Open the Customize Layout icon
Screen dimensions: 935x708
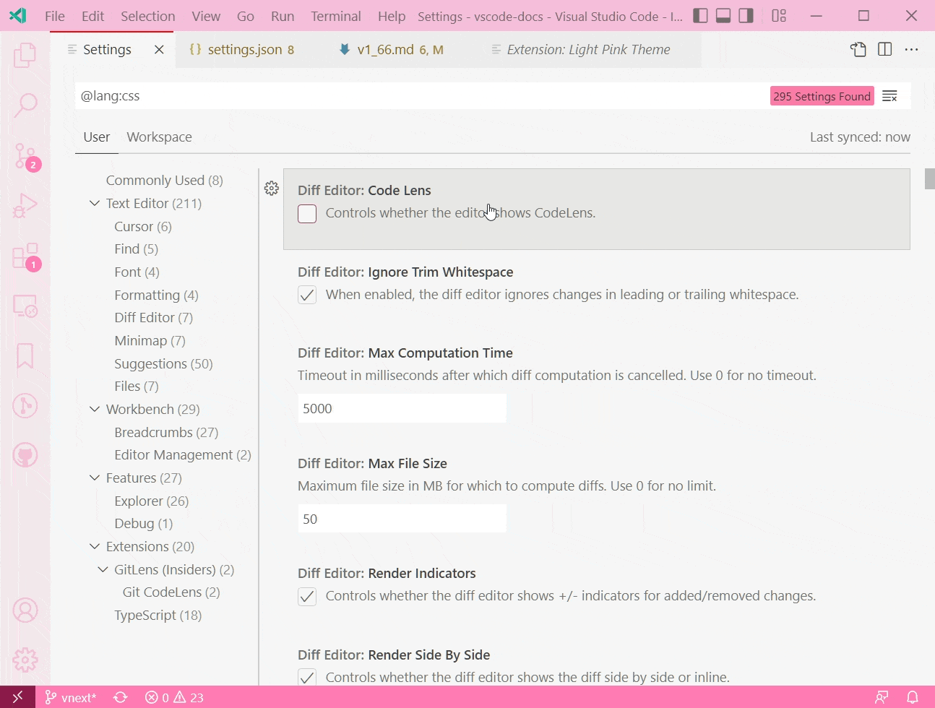[x=779, y=16]
